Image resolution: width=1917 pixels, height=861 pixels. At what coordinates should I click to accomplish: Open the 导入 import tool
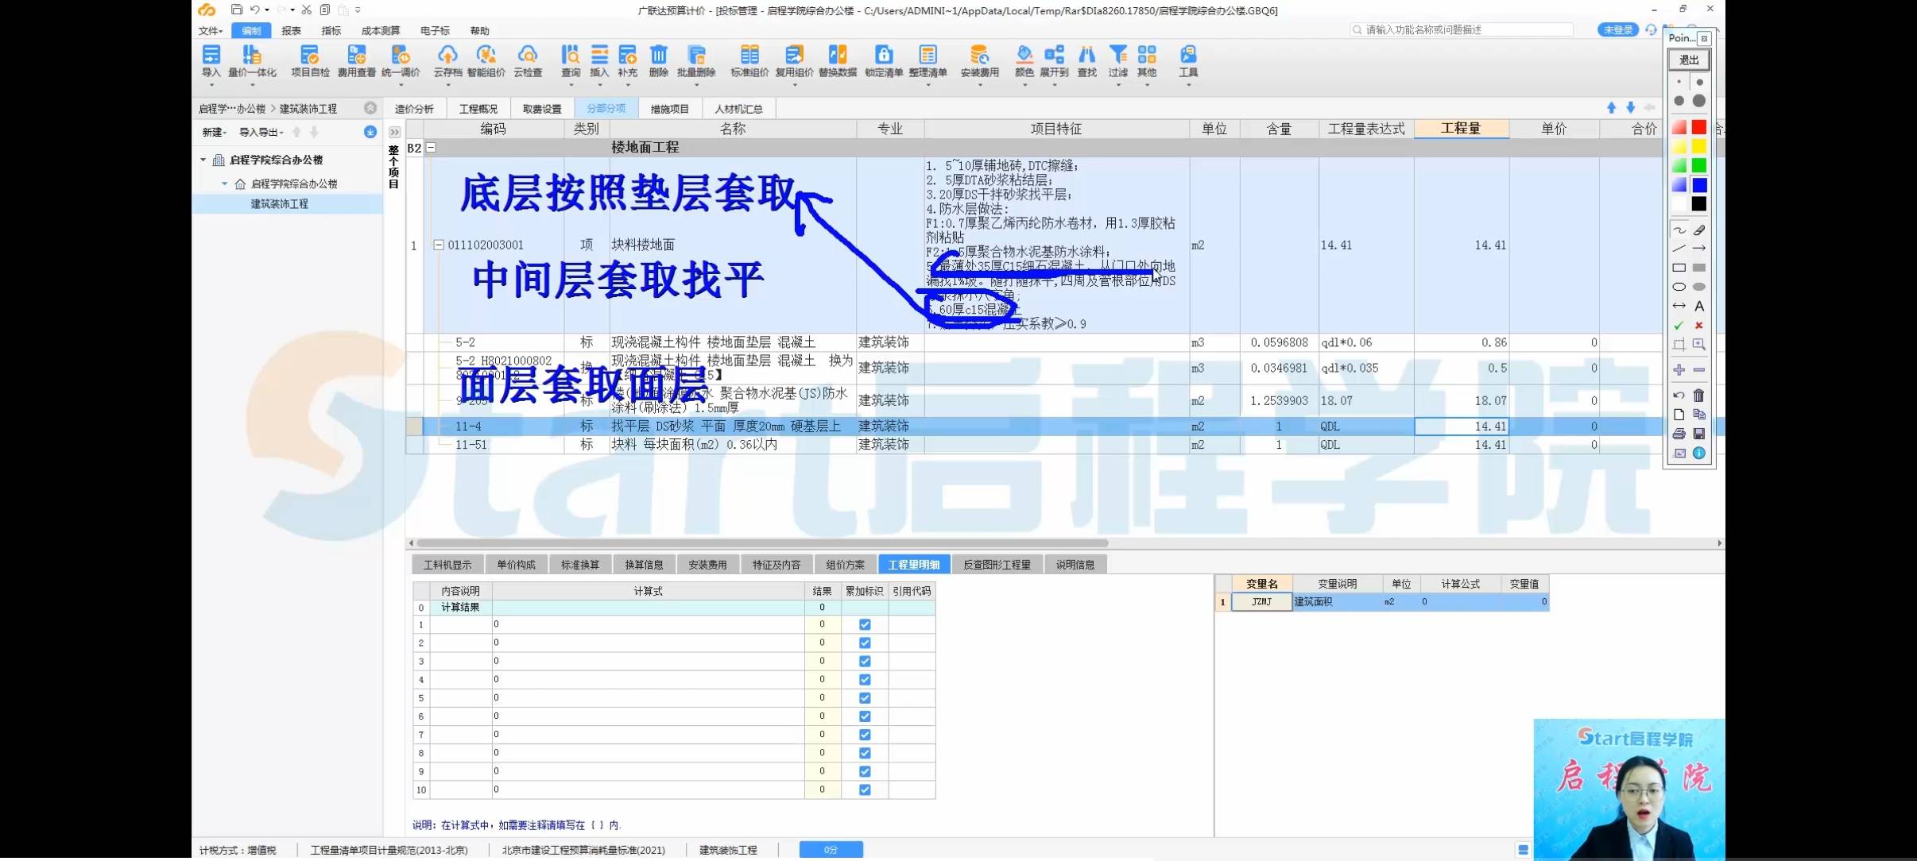(211, 61)
